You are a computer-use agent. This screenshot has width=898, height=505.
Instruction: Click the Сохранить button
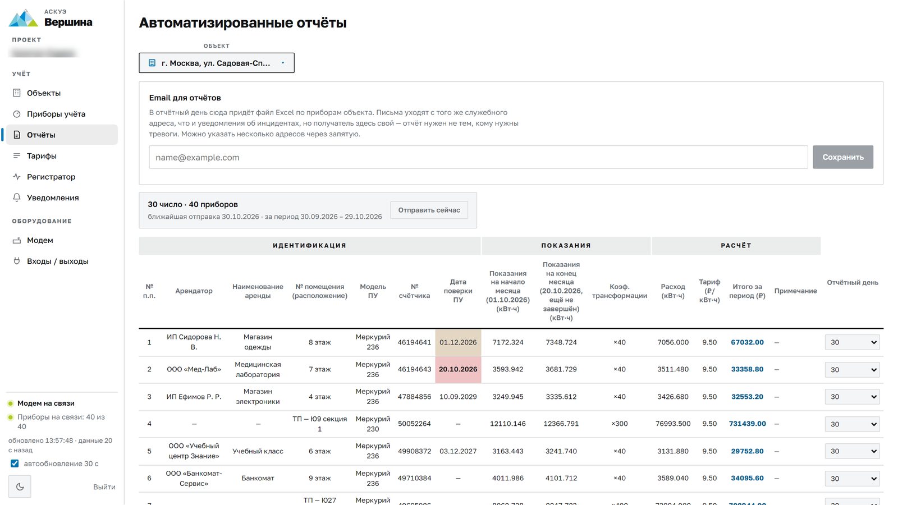pyautogui.click(x=843, y=157)
